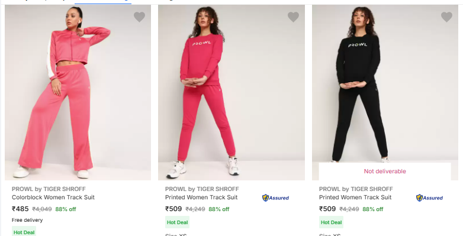Open Colorblock Women Track Suit title link
The height and width of the screenshot is (236, 463).
[53, 198]
